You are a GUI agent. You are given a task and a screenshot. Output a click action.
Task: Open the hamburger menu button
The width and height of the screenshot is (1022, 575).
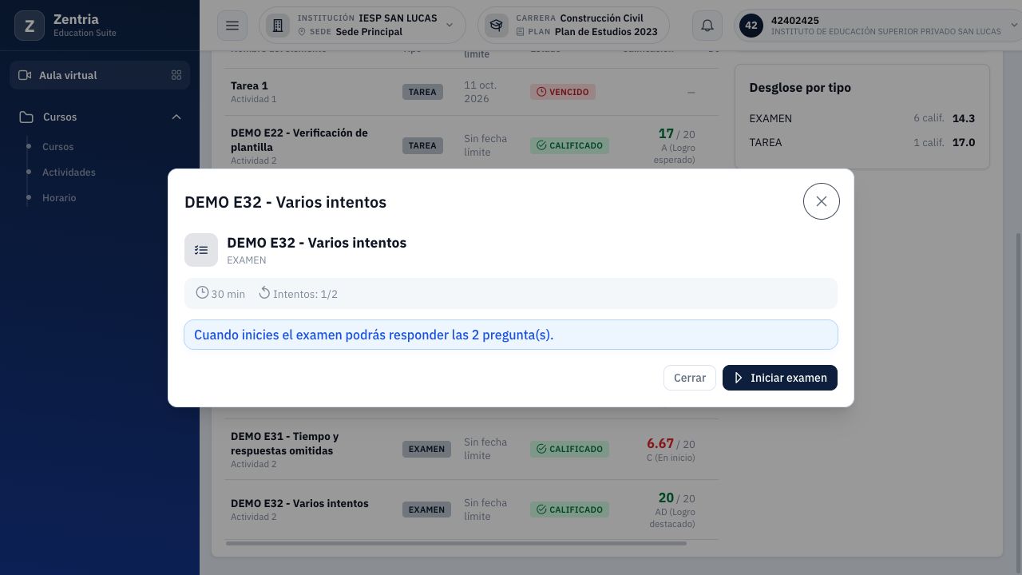232,26
